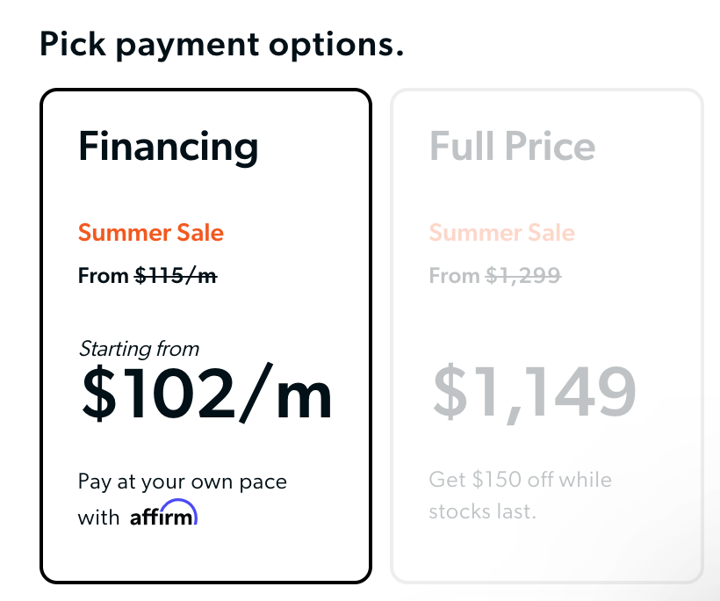Click the orange Summer Sale label under Financing
The height and width of the screenshot is (601, 720).
click(x=151, y=233)
